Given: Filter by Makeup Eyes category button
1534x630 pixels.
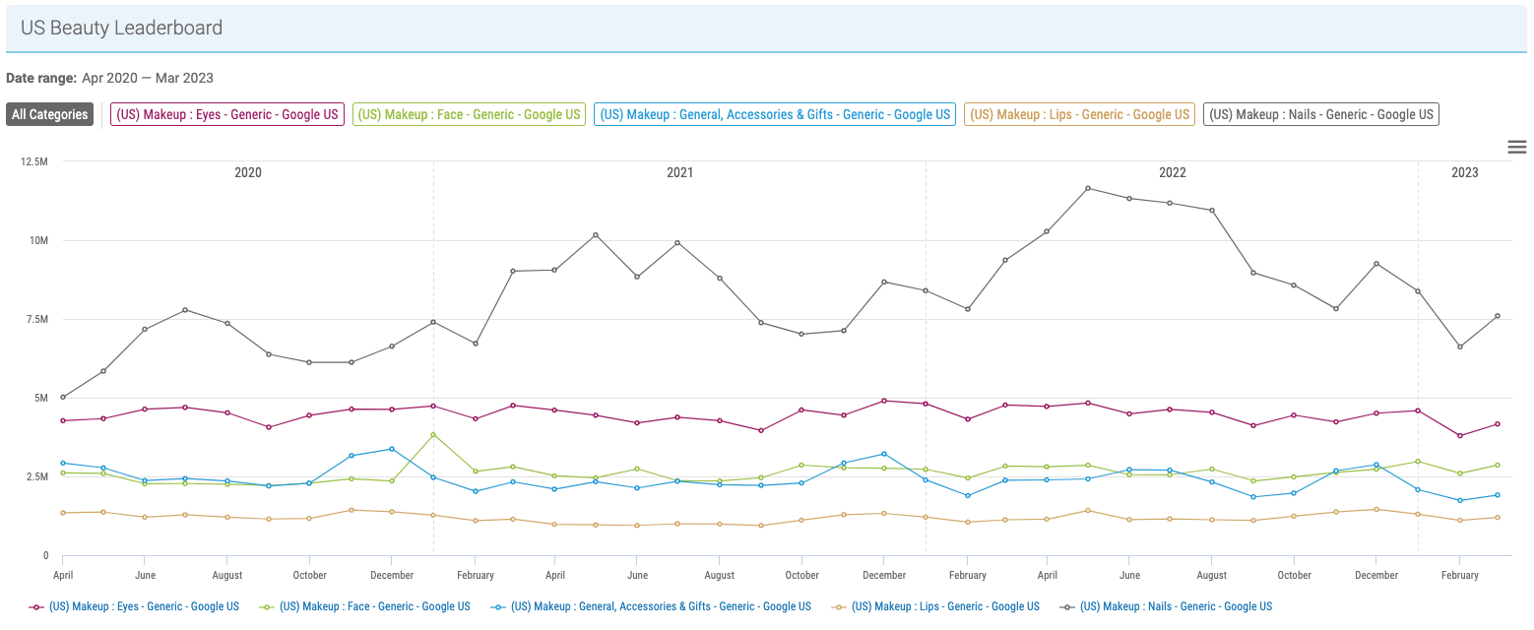Looking at the screenshot, I should tap(227, 115).
